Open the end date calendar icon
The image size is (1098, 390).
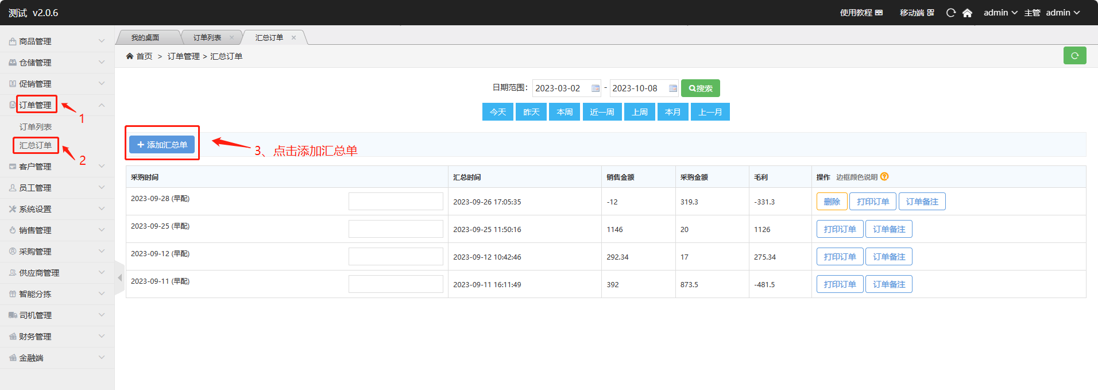(672, 88)
